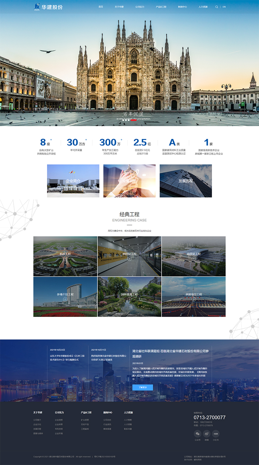Click the 了解更多 button
The width and height of the screenshot is (259, 465).
pos(142,387)
